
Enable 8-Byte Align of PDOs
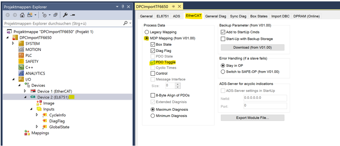point(153,95)
